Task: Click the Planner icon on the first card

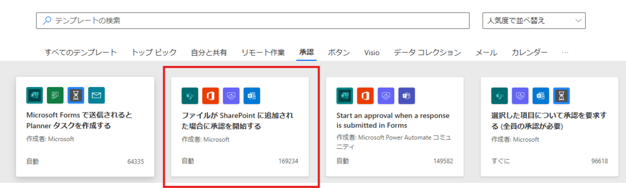Action: (x=55, y=95)
